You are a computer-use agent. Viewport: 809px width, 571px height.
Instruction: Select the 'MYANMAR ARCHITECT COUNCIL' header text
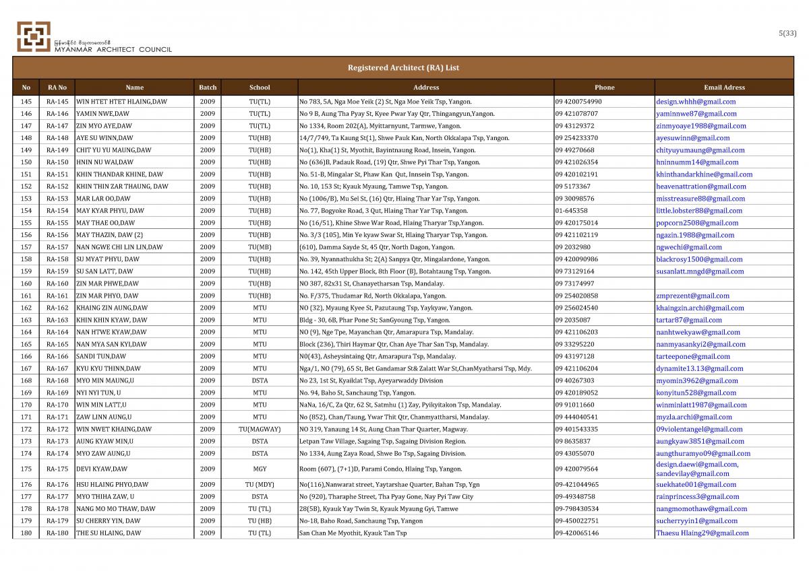pos(113,49)
